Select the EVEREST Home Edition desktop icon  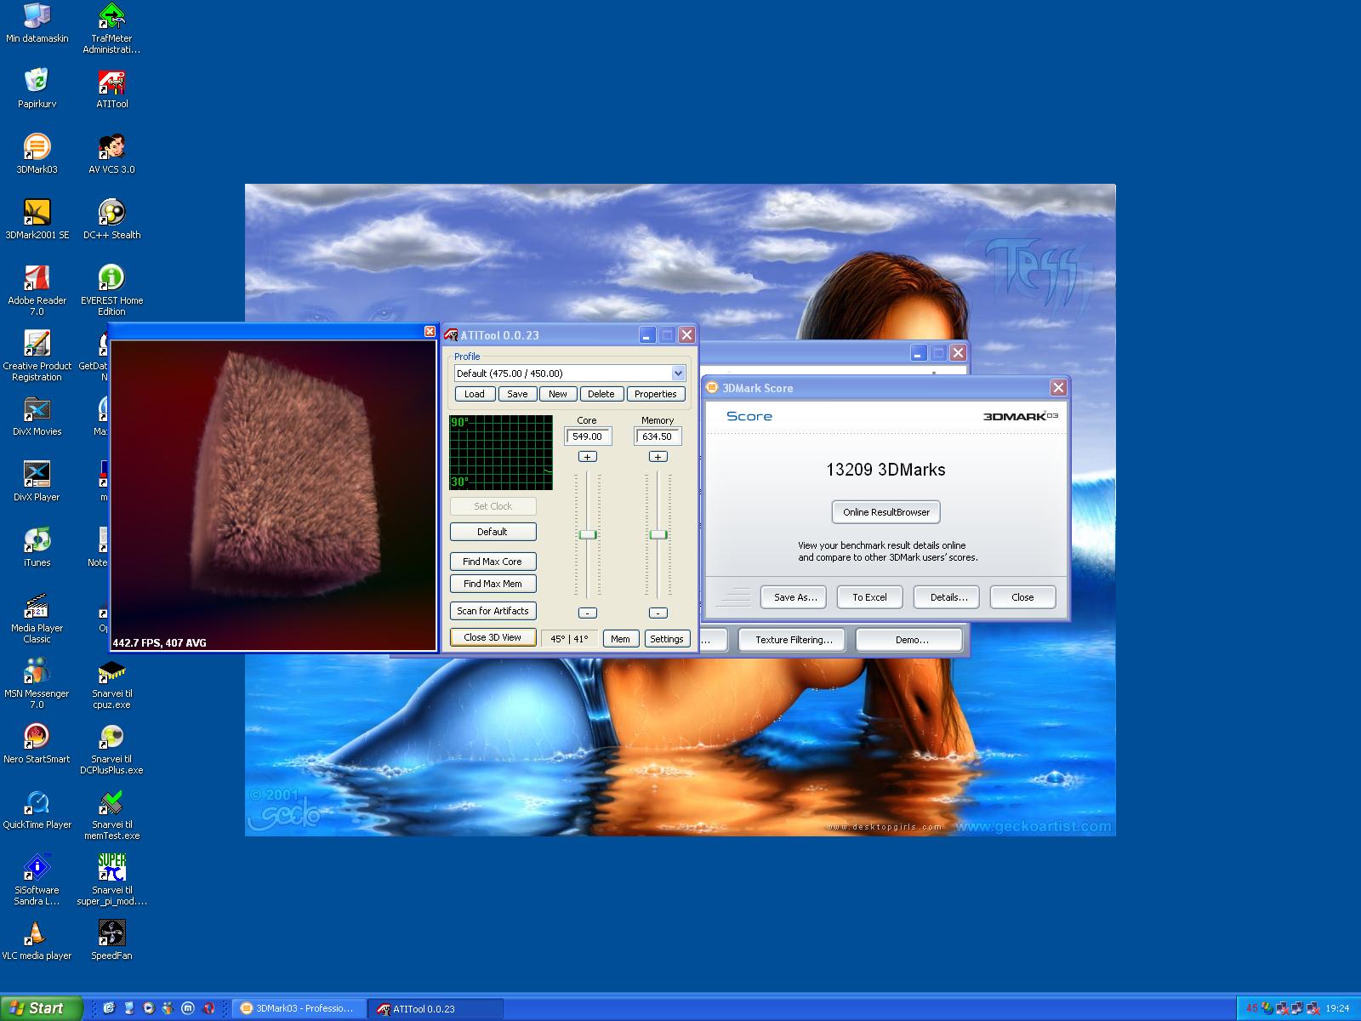click(111, 290)
